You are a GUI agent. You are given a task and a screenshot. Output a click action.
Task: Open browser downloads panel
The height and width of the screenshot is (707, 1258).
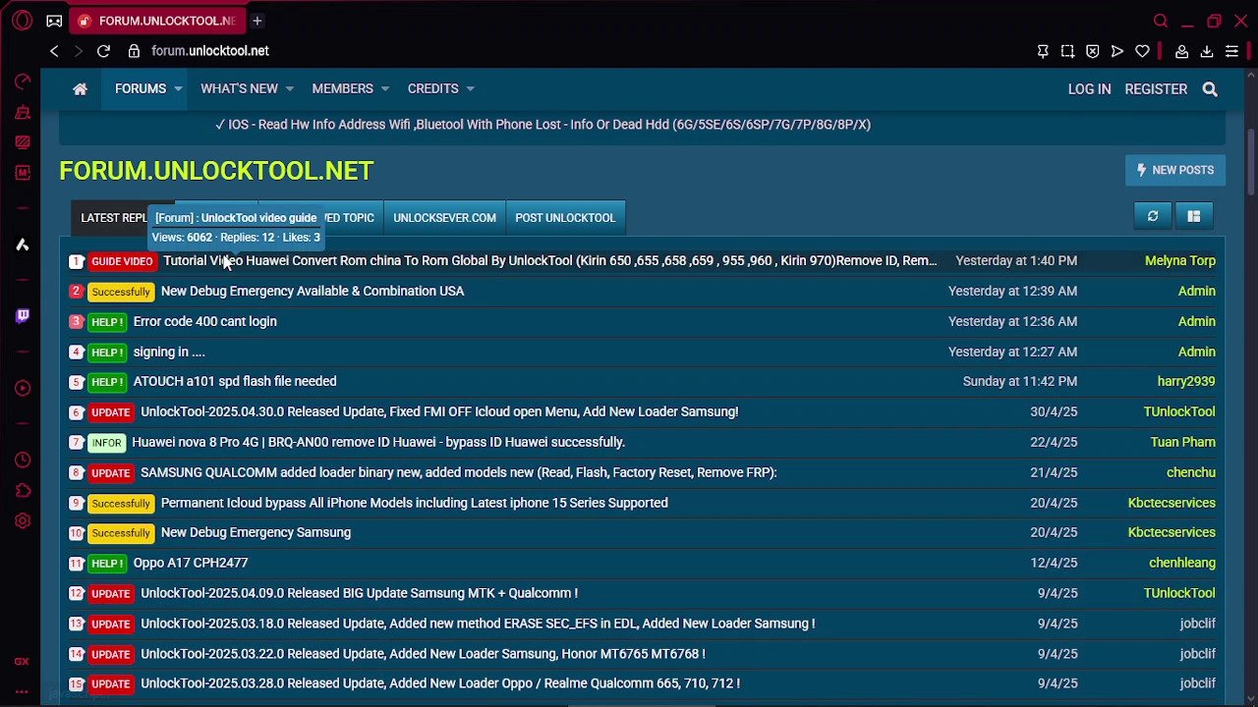click(1206, 51)
